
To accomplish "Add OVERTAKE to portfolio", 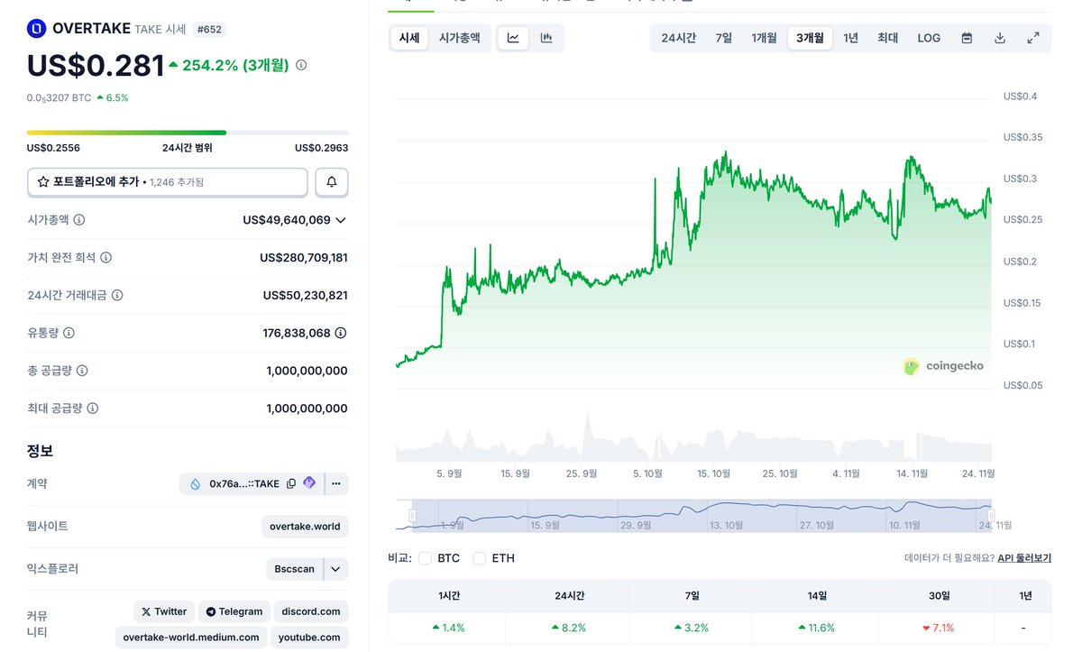I will (168, 182).
